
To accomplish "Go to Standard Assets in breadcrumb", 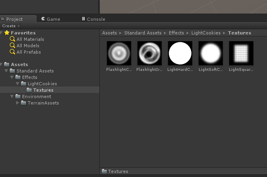I will 143,33.
